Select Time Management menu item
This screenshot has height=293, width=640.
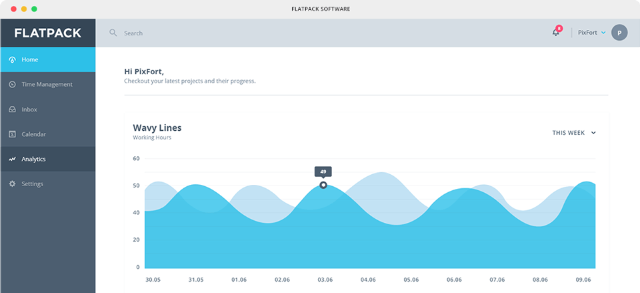(47, 85)
